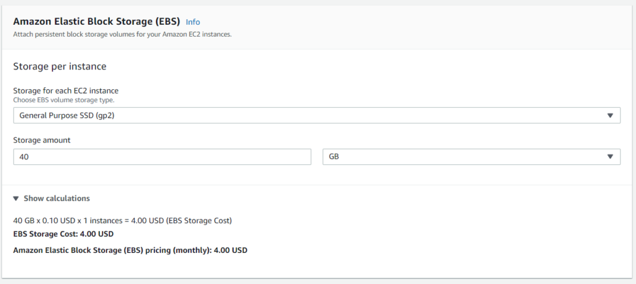
Task: Select the Storage per instance heading
Action: tap(60, 66)
